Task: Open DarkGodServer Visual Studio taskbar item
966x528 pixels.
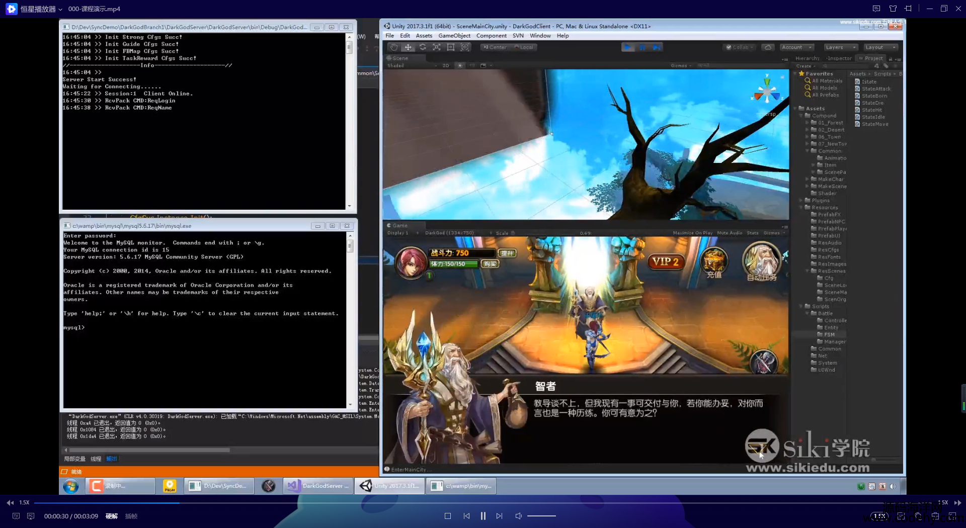Action: (318, 486)
